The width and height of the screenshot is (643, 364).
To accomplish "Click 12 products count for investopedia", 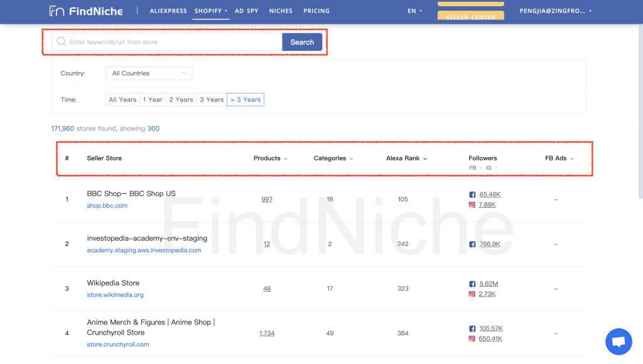I will click(x=266, y=244).
